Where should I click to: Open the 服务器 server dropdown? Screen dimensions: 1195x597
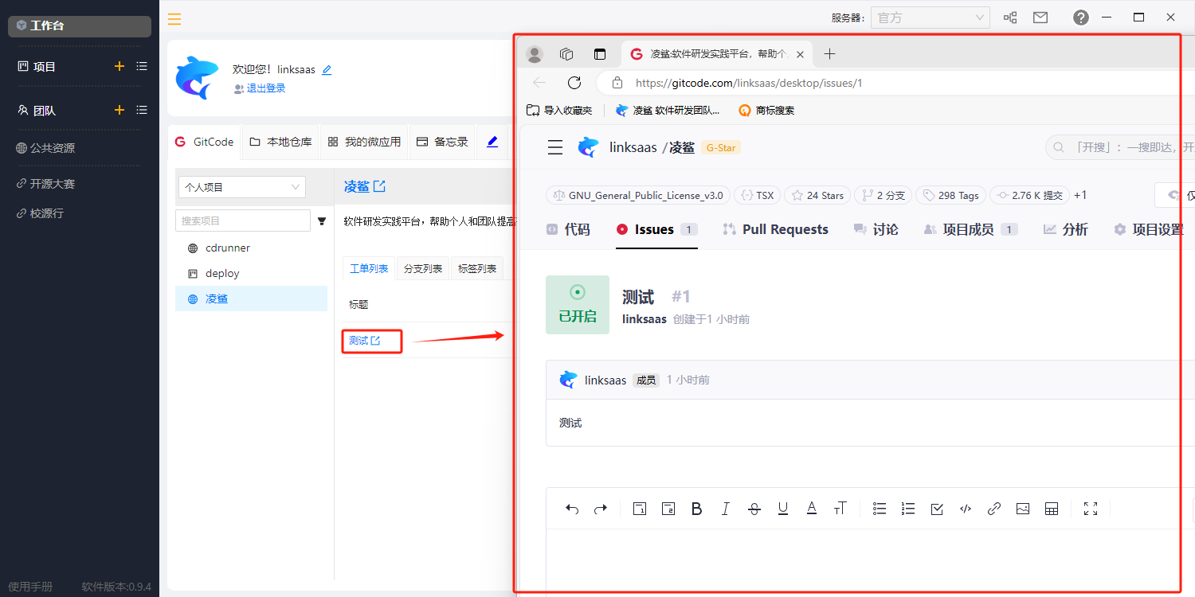pos(931,18)
